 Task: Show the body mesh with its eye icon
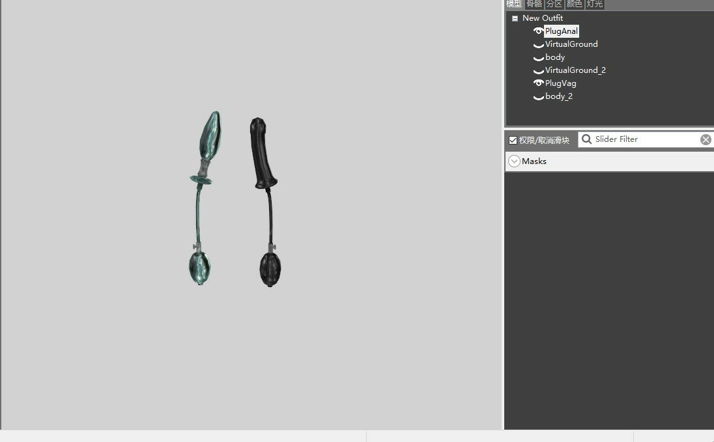tap(538, 58)
